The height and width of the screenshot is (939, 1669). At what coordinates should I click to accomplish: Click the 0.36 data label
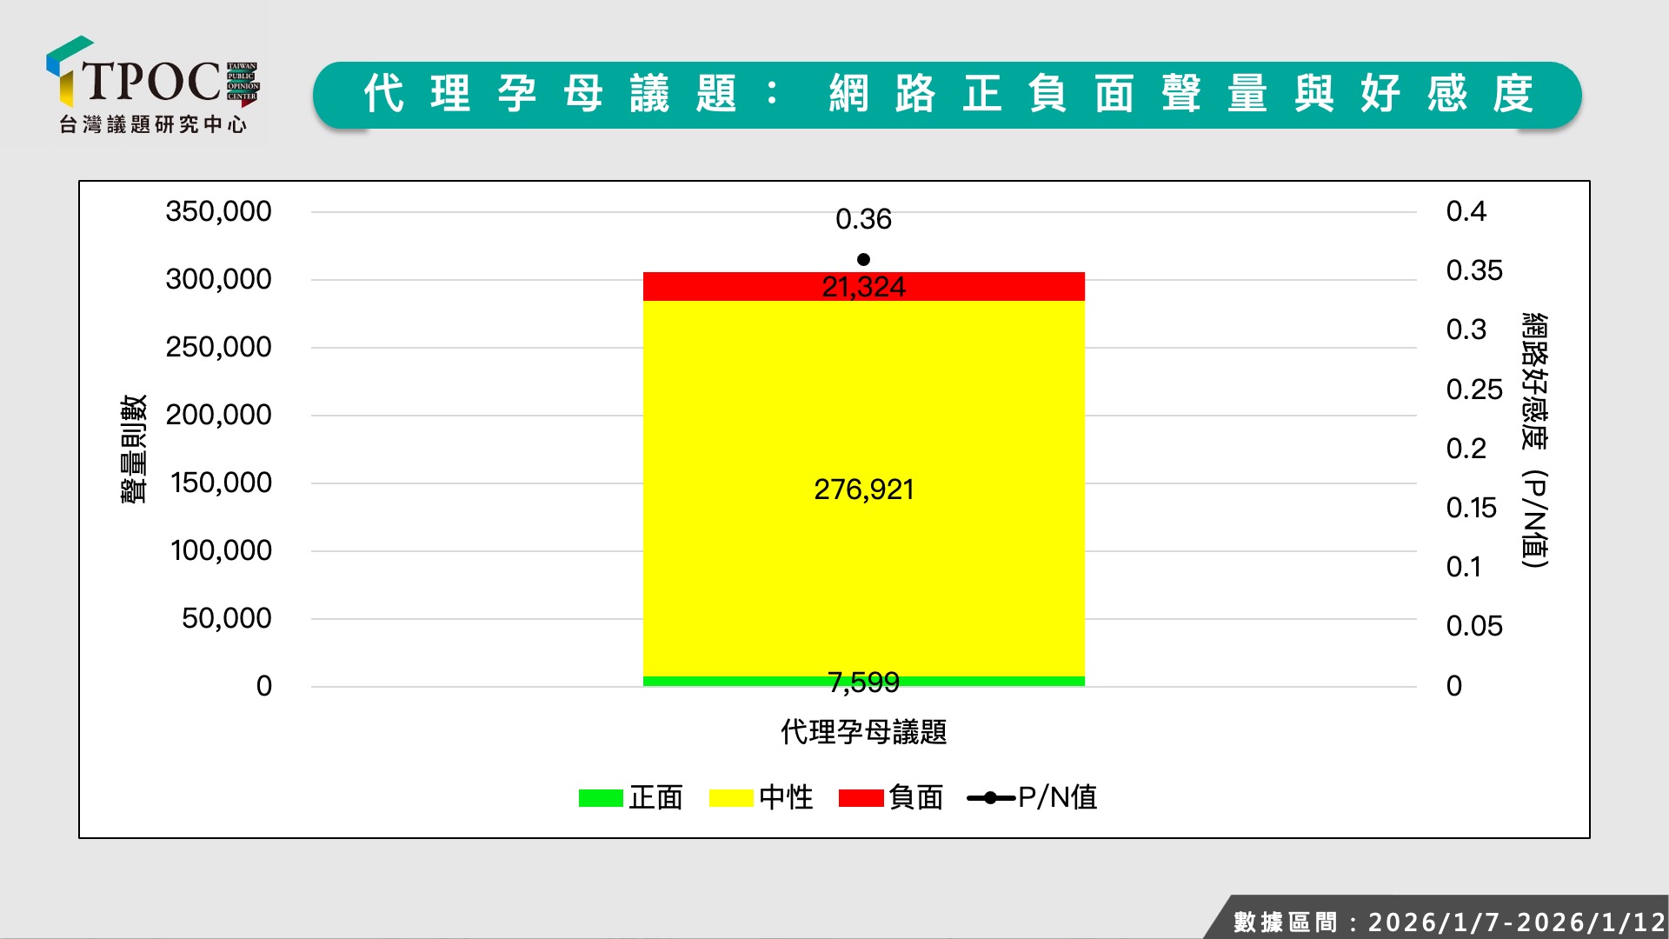point(863,219)
